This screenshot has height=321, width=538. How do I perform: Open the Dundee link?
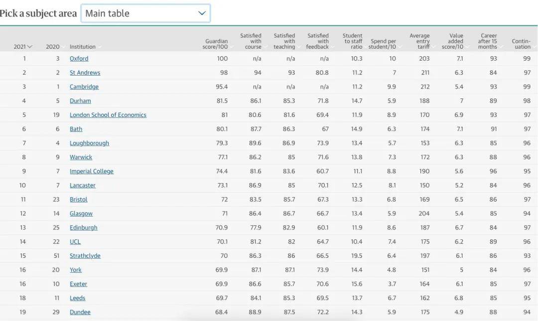80,312
